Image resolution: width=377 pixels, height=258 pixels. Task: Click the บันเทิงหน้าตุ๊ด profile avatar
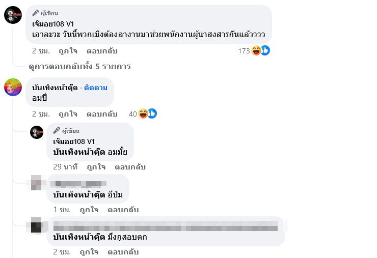coord(13,87)
